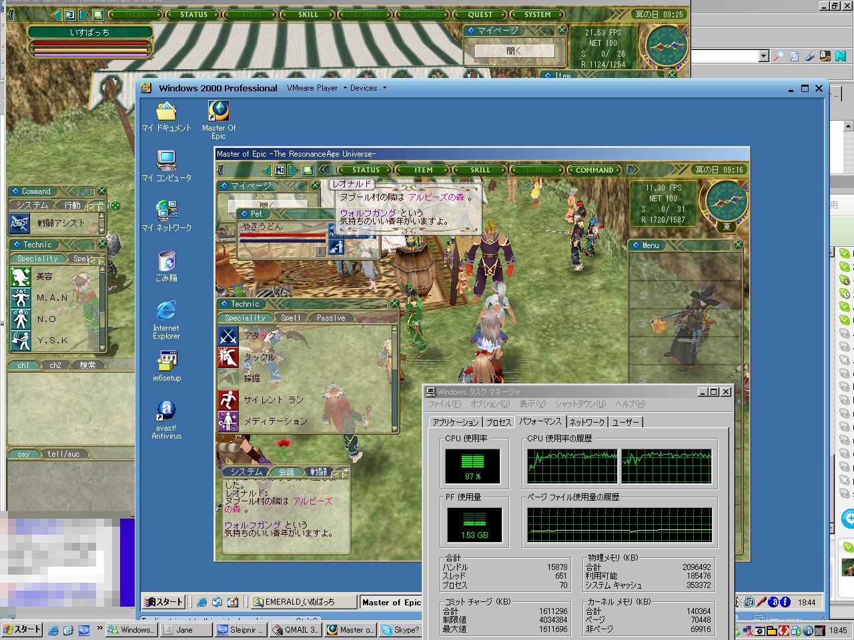Image resolution: width=854 pixels, height=640 pixels.
Task: Use the Y.S.K skill icon
Action: click(21, 341)
